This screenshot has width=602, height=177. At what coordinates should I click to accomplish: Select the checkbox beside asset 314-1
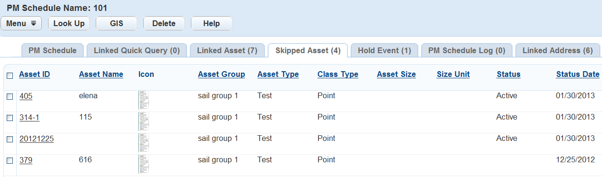point(10,118)
